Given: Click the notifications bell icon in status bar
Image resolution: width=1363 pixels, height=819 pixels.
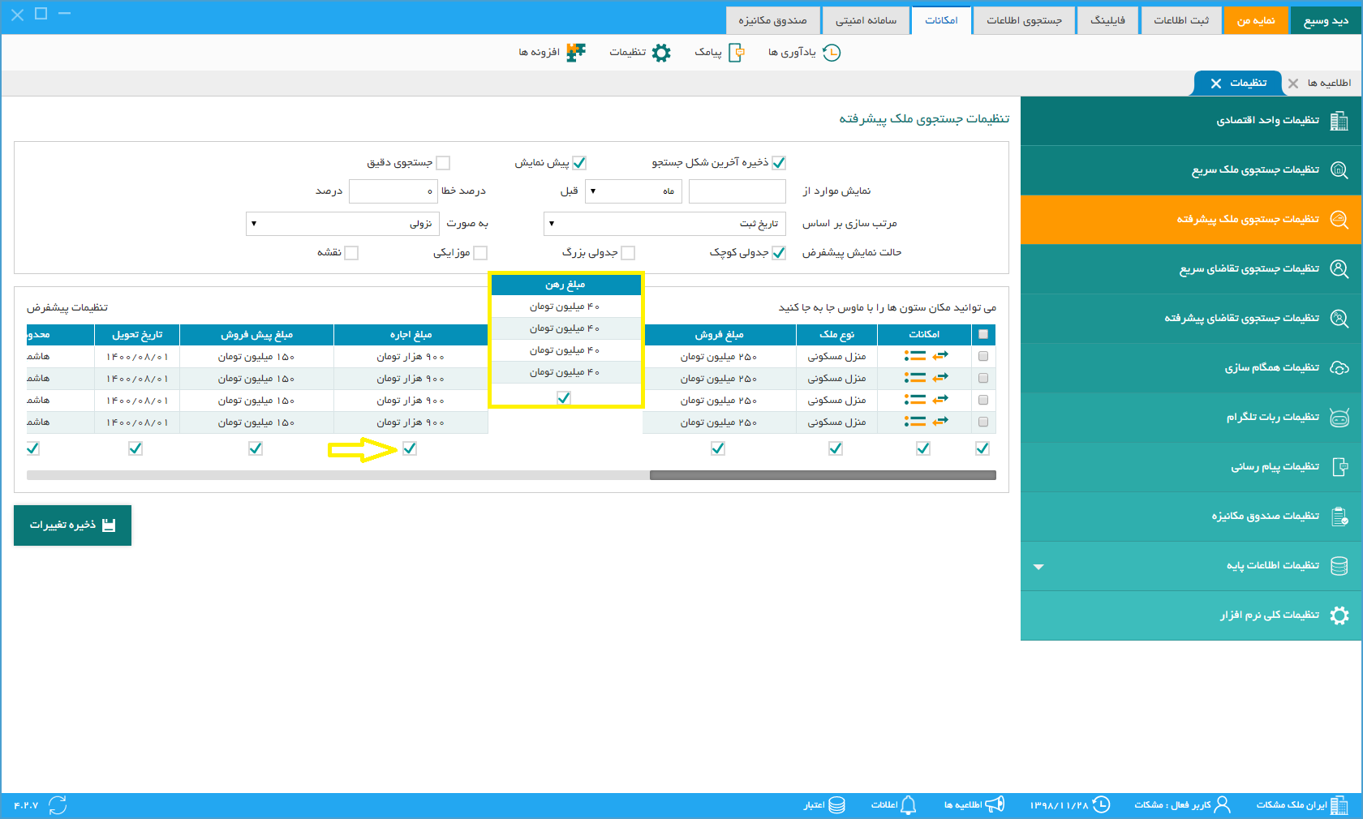Looking at the screenshot, I should [909, 804].
